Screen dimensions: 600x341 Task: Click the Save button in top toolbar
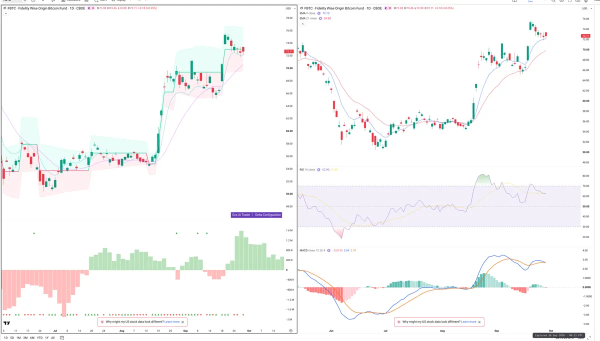pos(530,1)
